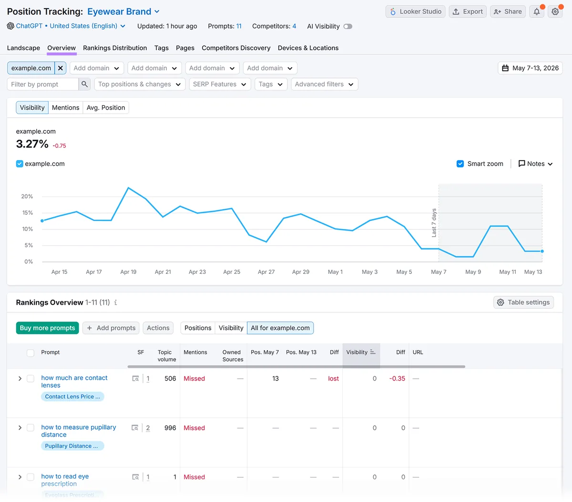Click Buy more prompts button
Viewport: 572px width, 502px height.
pyautogui.click(x=48, y=328)
